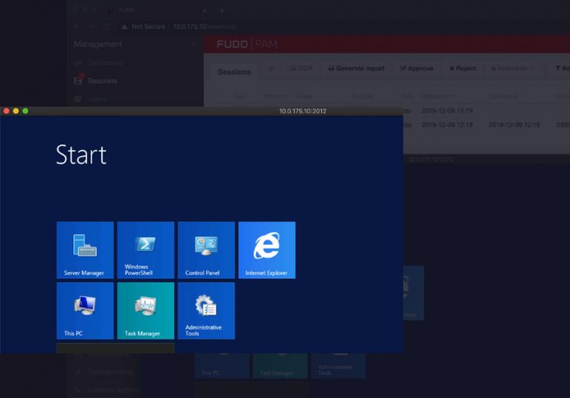Click the OCR toolbar button
Viewport: 570px width, 398px height.
pos(301,68)
